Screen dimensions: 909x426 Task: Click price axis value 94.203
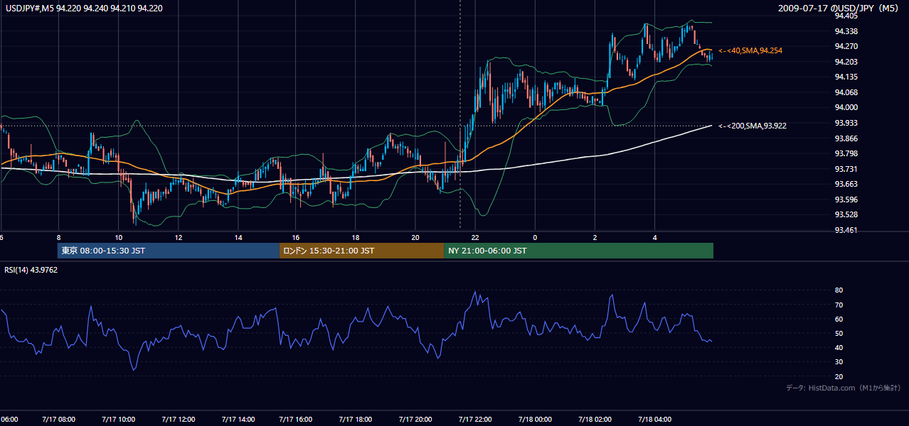pos(846,62)
